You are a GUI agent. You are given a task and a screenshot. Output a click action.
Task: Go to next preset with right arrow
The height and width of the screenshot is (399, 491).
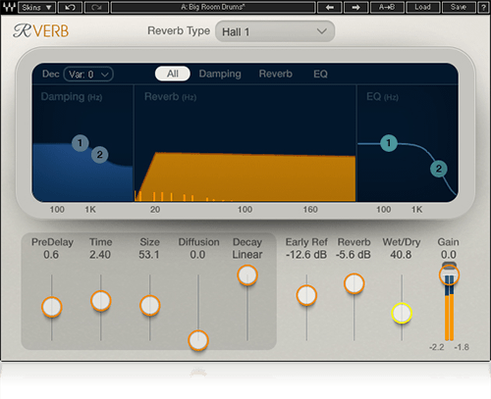point(355,7)
